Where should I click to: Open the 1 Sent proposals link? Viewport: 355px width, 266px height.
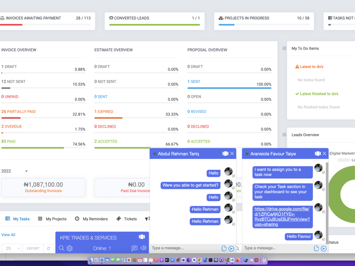[x=194, y=82]
